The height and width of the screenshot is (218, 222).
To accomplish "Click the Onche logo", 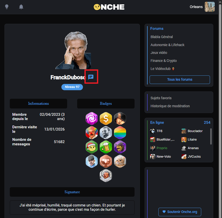I will tap(109, 7).
